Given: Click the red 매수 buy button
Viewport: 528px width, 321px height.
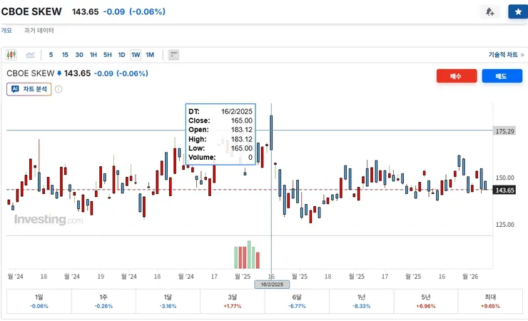Looking at the screenshot, I should click(457, 76).
